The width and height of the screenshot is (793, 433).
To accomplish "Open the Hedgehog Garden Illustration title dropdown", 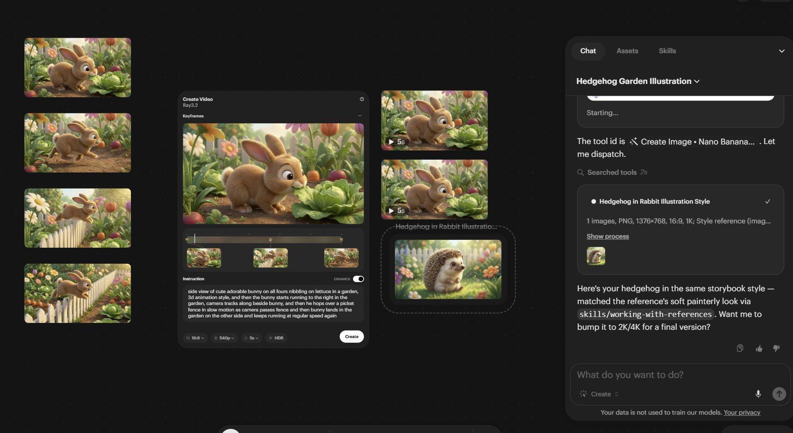I will (x=638, y=81).
